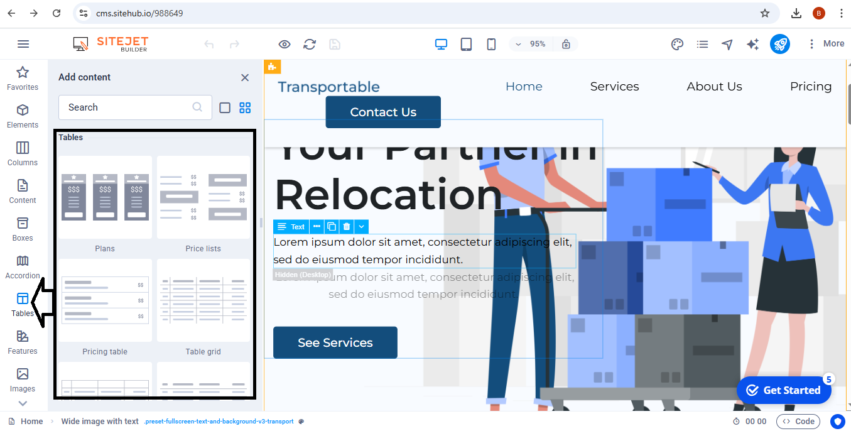Open the color palette design icon
This screenshot has width=851, height=431.
677,44
